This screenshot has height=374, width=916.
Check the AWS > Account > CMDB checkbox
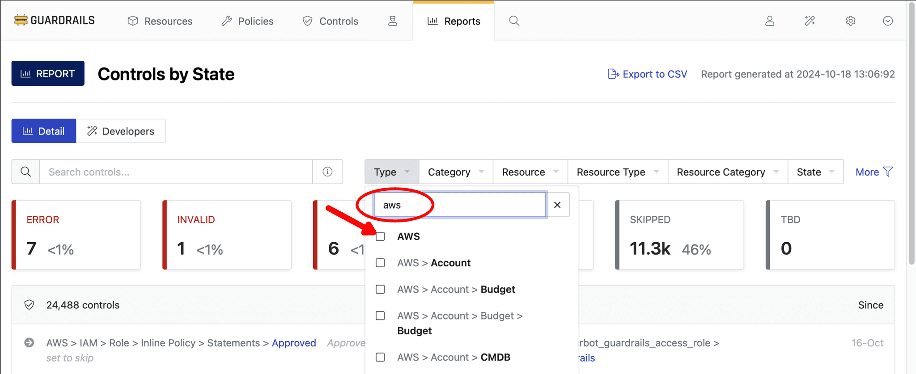click(x=380, y=357)
